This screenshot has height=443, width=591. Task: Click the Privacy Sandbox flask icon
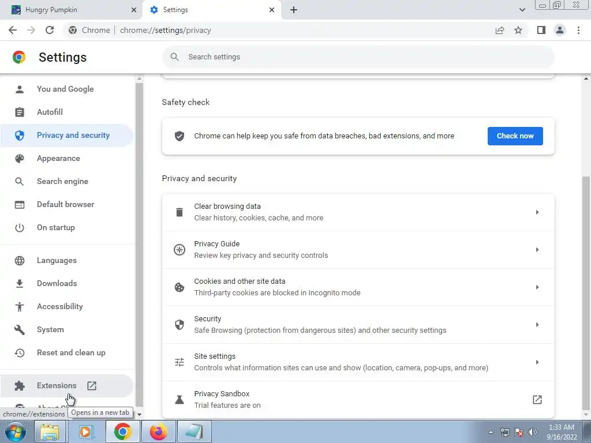[179, 400]
